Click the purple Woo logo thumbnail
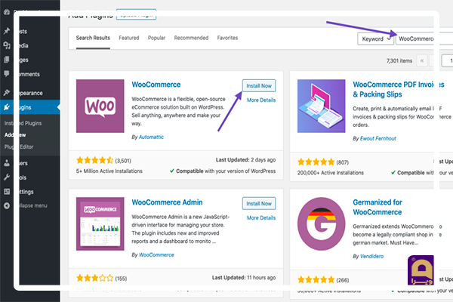 100,106
